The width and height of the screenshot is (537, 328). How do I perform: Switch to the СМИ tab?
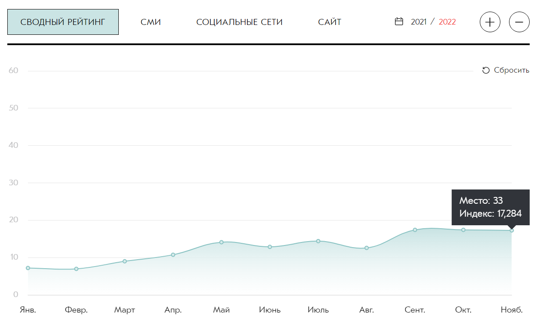[x=151, y=22]
